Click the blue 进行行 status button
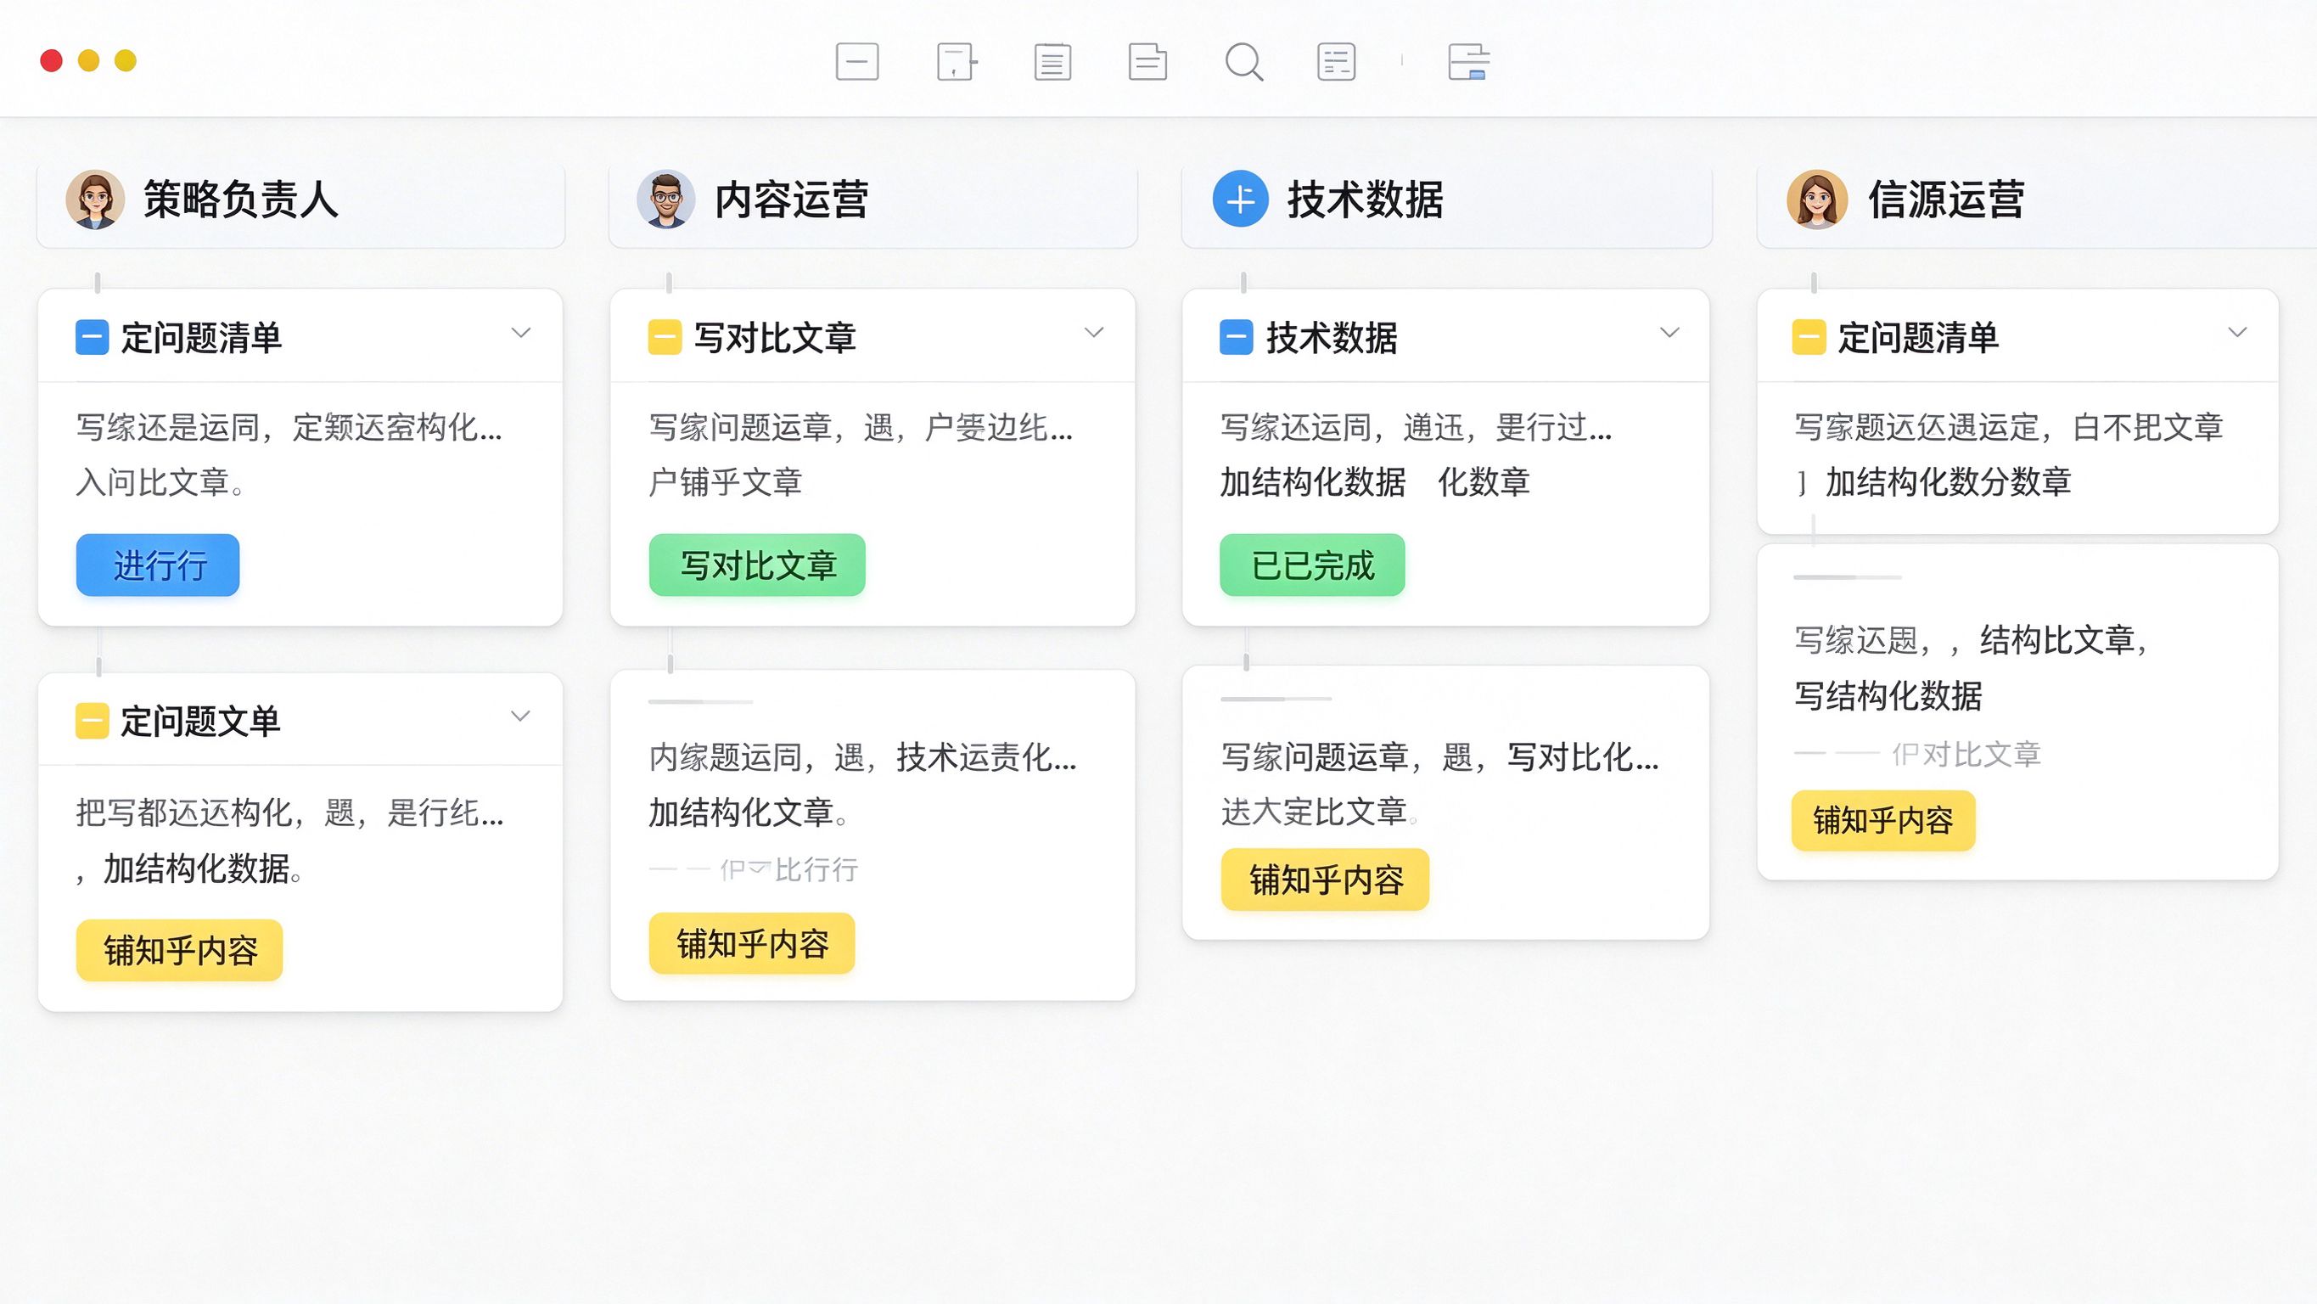 [x=157, y=565]
